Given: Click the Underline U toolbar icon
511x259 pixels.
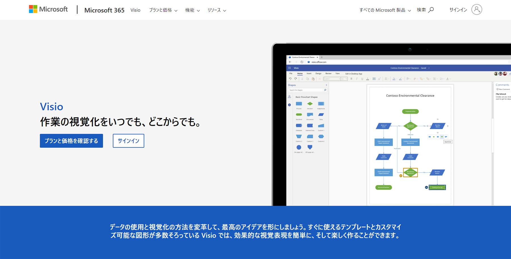Looking at the screenshot, I should tap(362, 79).
